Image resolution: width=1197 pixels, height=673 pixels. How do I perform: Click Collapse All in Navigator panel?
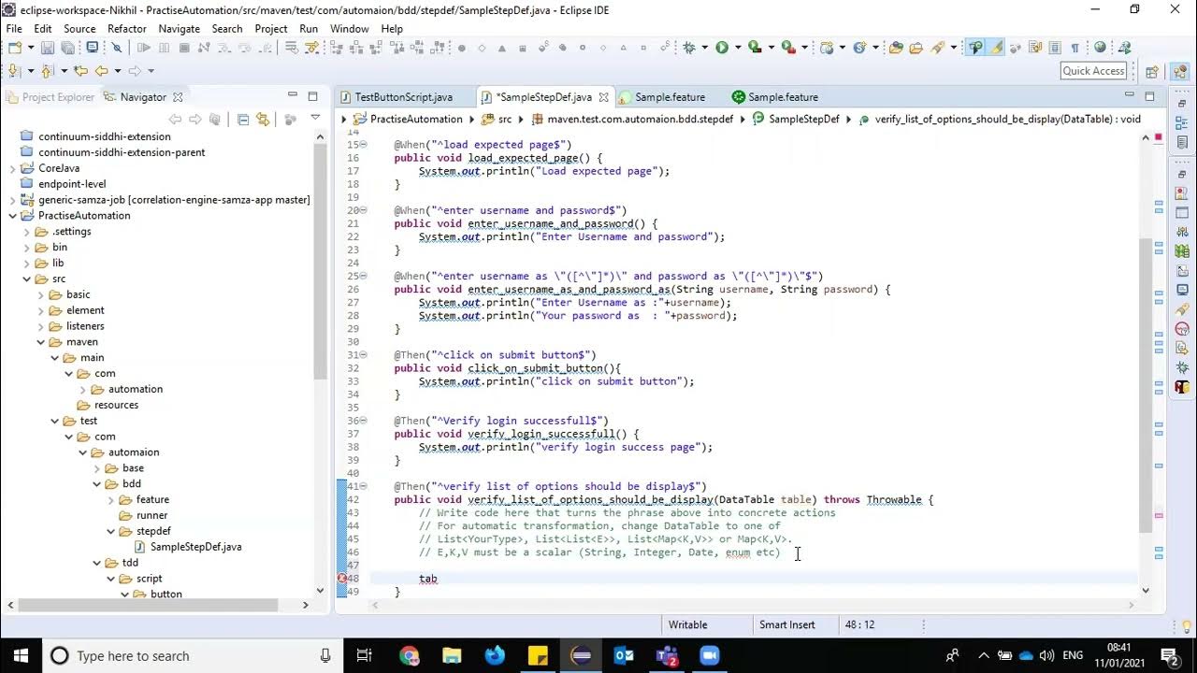coord(243,119)
